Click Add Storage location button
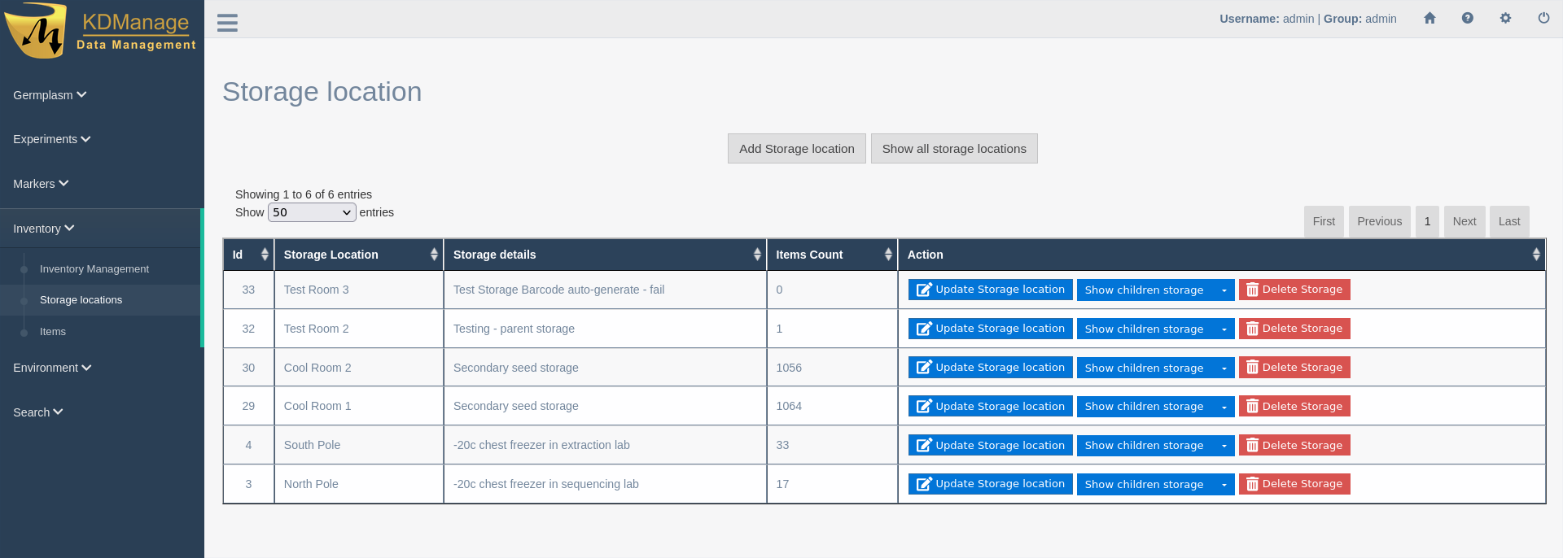Viewport: 1563px width, 558px height. [796, 149]
